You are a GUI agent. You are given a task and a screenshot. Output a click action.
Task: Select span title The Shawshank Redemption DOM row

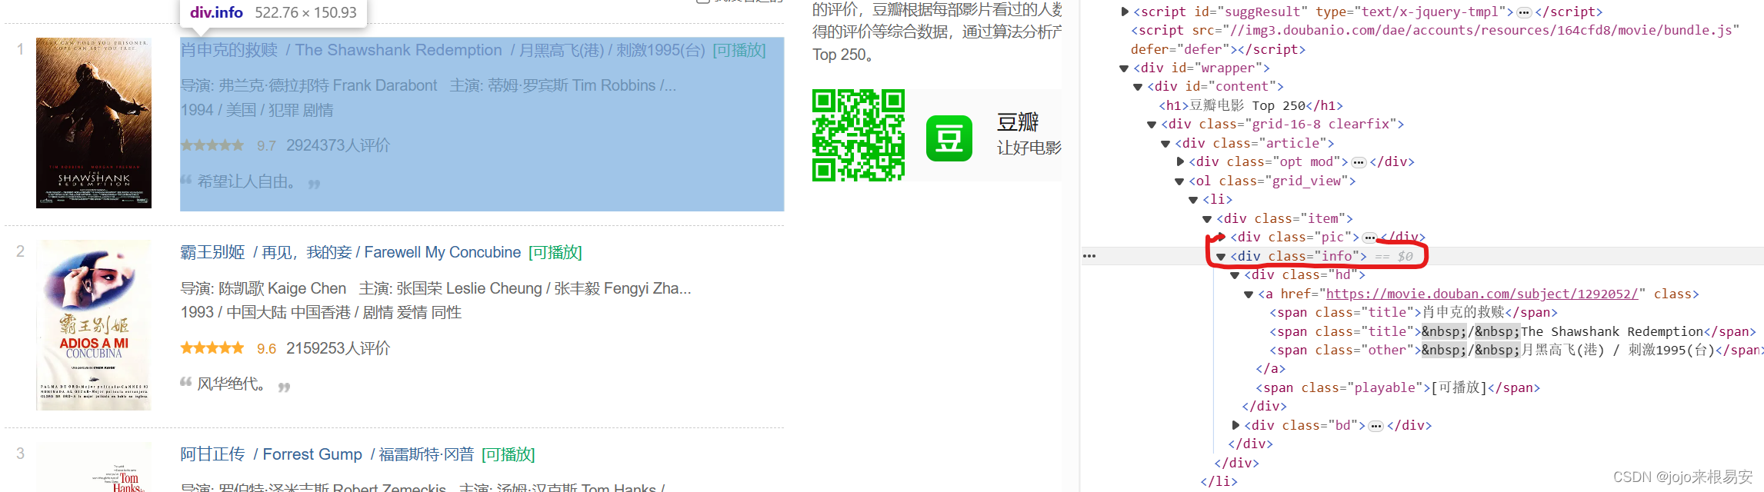[x=1512, y=331]
